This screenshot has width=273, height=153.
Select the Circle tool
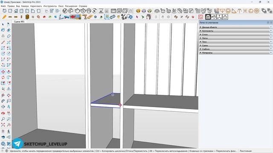(x=3, y=54)
